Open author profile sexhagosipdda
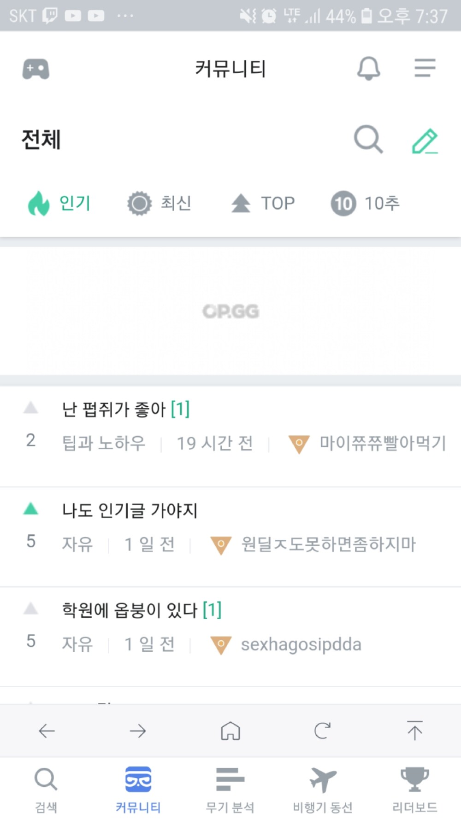Image resolution: width=461 pixels, height=819 pixels. coord(301,644)
